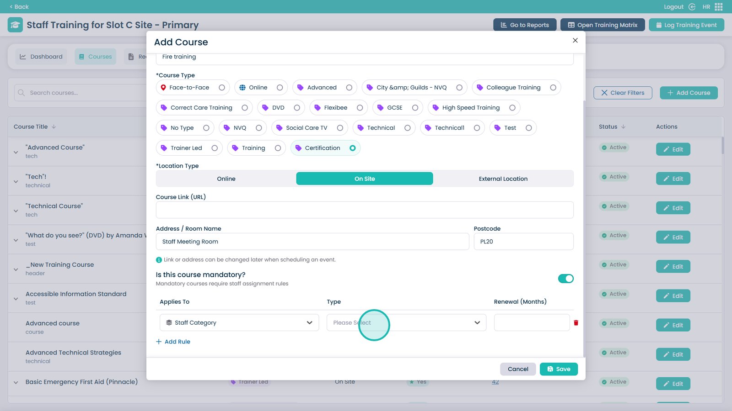Image resolution: width=732 pixels, height=411 pixels.
Task: Open the HR apps grid icon
Action: click(x=719, y=7)
